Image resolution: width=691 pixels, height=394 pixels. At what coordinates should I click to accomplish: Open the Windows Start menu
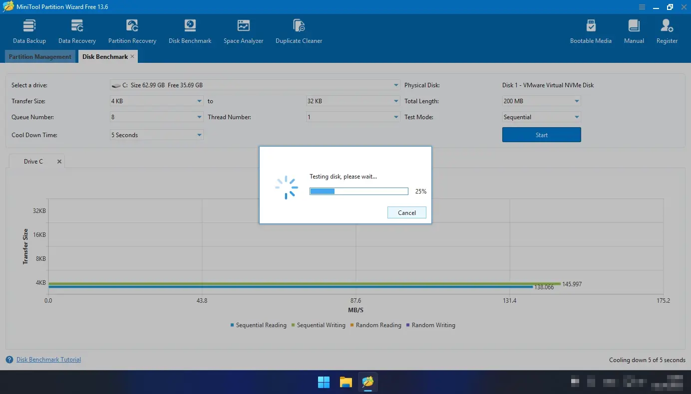coord(324,382)
